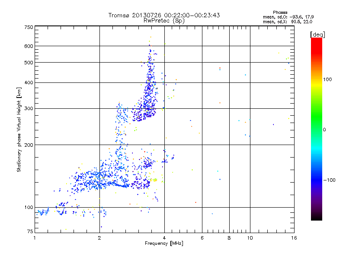Click the 'Frequency [MHz]' axis label
This screenshot has width=346, height=259.
tap(164, 243)
